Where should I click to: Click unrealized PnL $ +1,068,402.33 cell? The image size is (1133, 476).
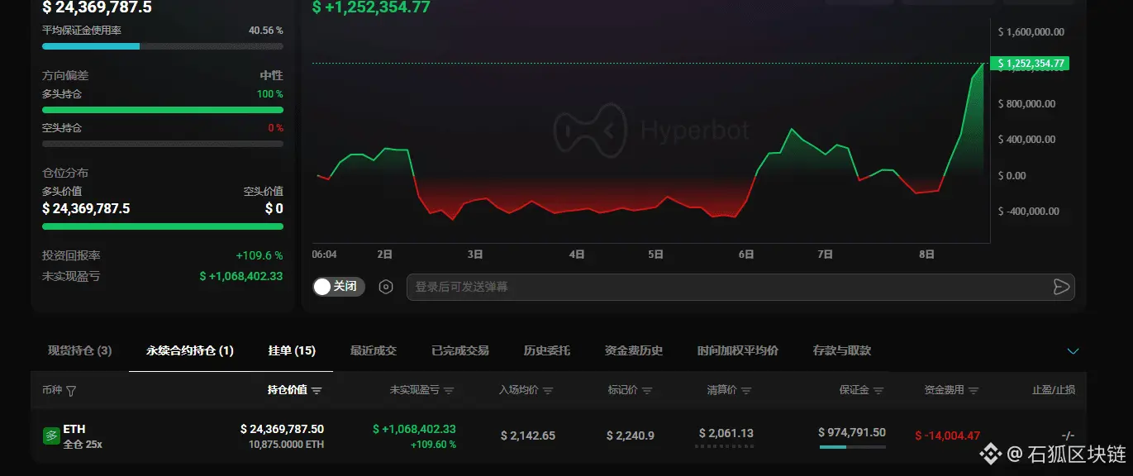414,429
